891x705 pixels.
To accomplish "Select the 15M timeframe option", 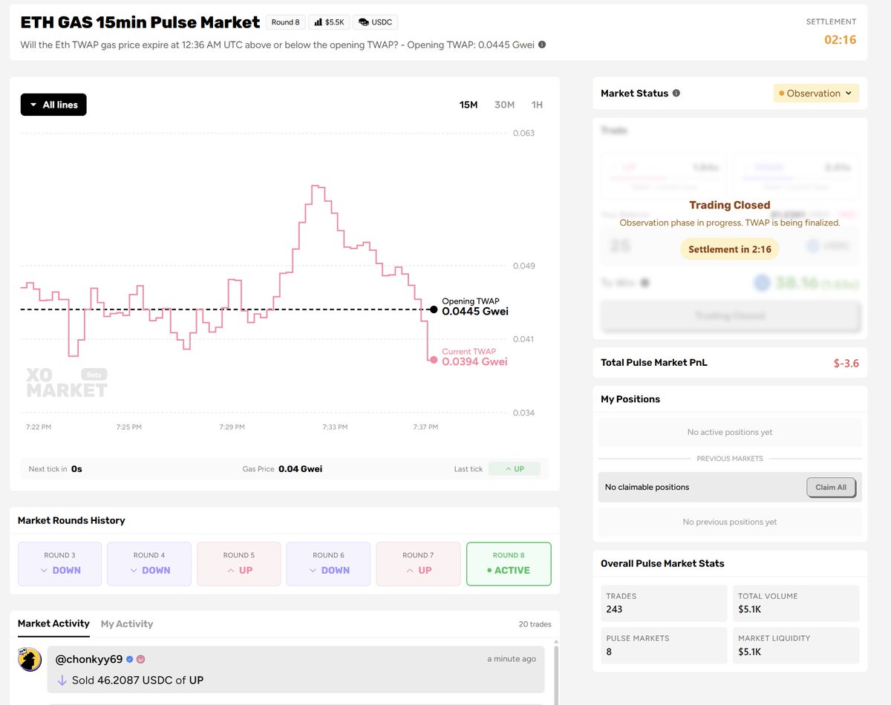I will [x=469, y=105].
